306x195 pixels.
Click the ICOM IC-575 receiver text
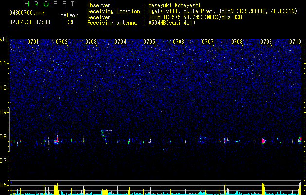(x=195, y=17)
